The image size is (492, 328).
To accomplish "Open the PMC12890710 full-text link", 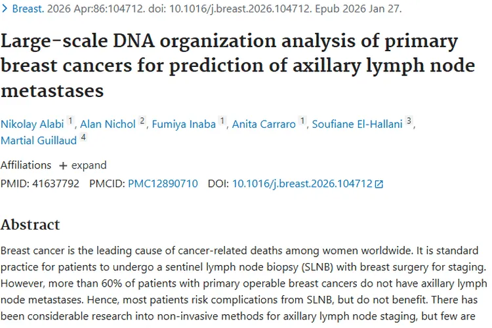I will pyautogui.click(x=163, y=184).
